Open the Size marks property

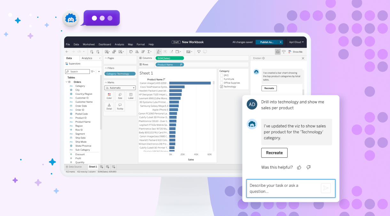tap(120, 96)
